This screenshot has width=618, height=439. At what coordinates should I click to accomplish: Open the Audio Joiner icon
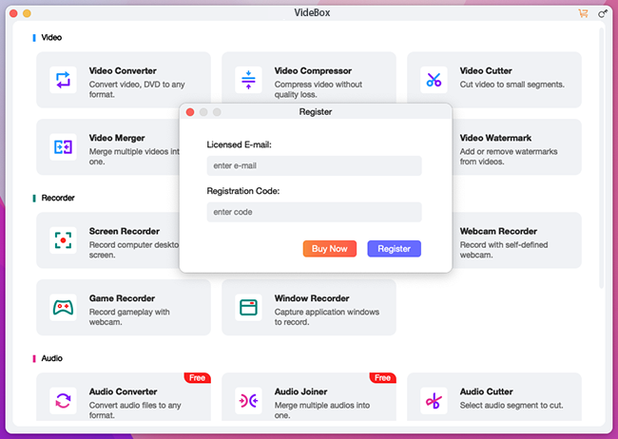pos(248,401)
